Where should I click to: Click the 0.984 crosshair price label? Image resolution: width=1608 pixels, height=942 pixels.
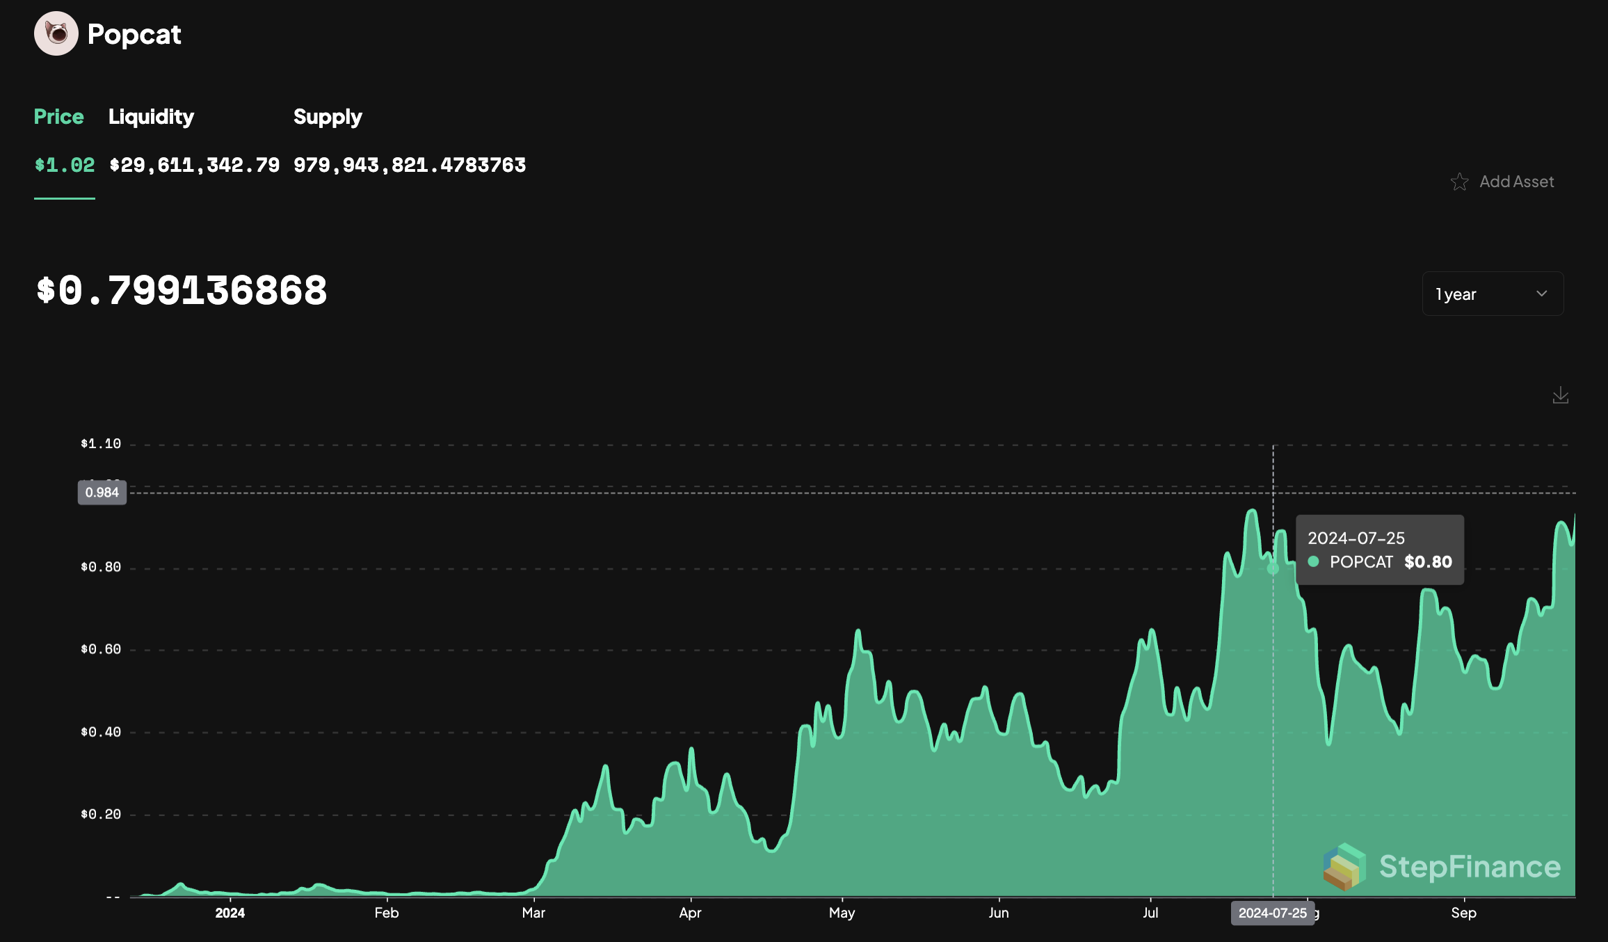(x=102, y=493)
